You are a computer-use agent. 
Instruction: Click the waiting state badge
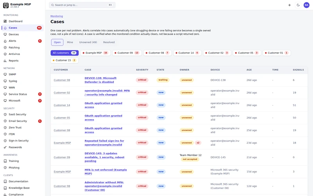coord(163,80)
